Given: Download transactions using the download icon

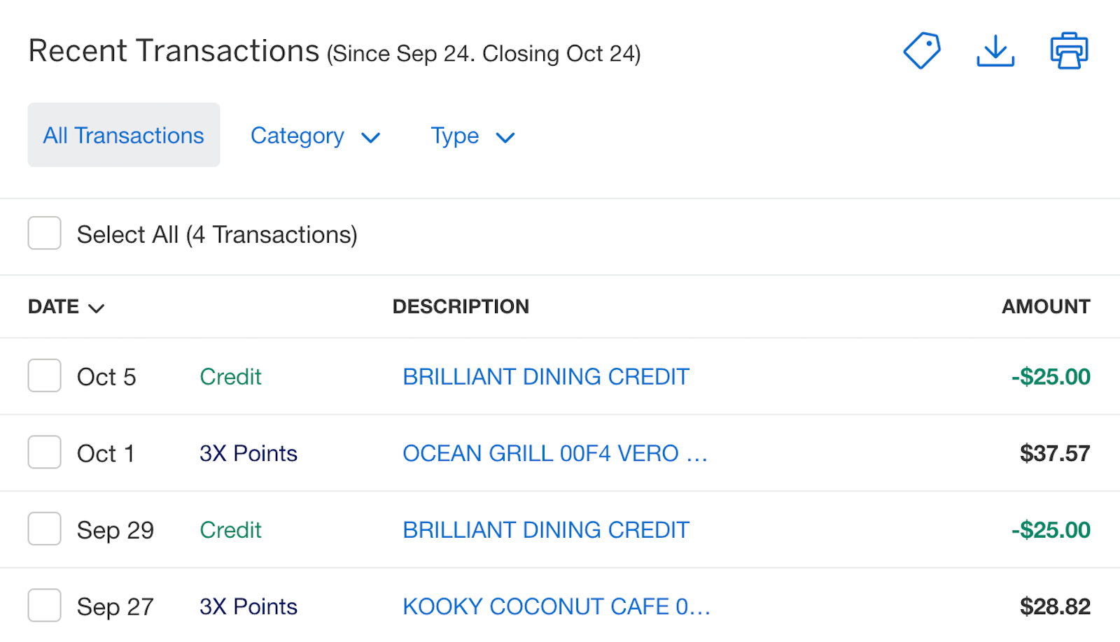Looking at the screenshot, I should coord(995,50).
